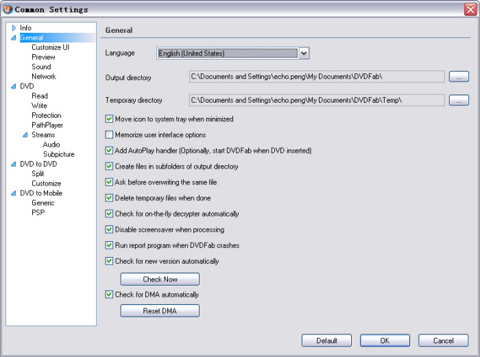Toggle Create files in subfolders checkbox
480x357 pixels.
pos(109,167)
